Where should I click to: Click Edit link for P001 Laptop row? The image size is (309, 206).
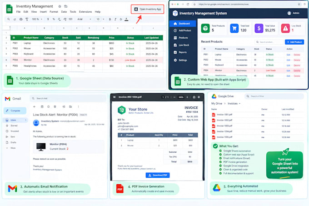tap(288, 55)
